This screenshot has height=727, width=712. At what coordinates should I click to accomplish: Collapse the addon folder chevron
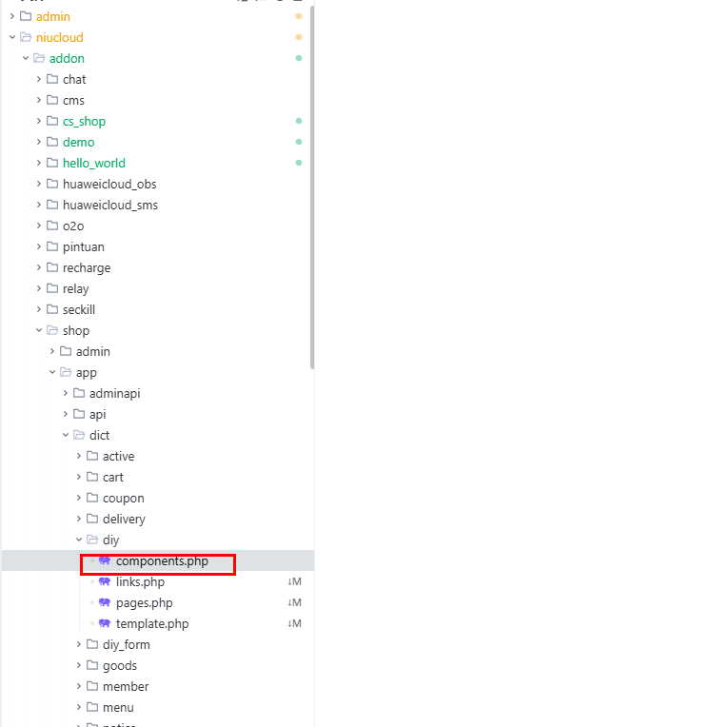click(26, 59)
